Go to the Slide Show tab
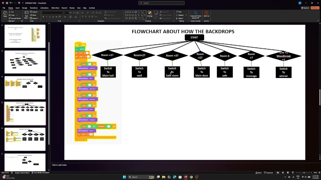 click(x=55, y=8)
